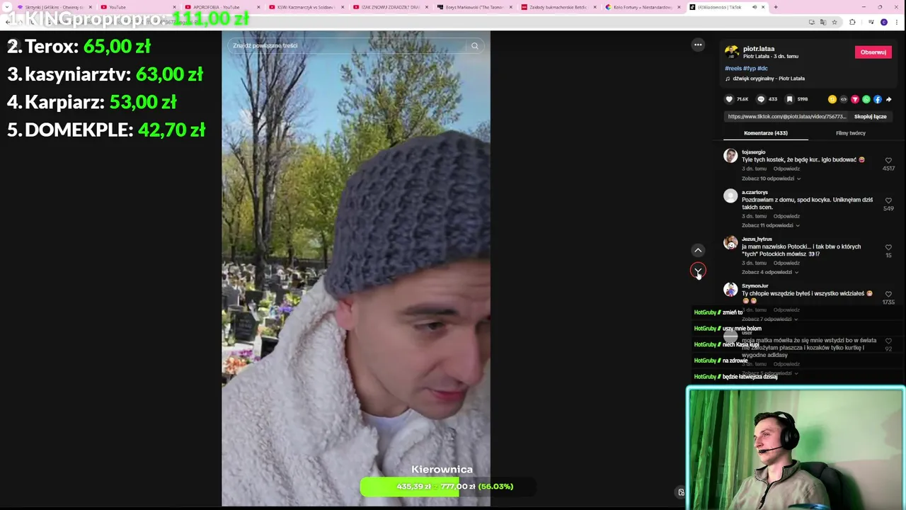Switch to 'Zakłady bukmacherskie' browser tab

[558, 7]
